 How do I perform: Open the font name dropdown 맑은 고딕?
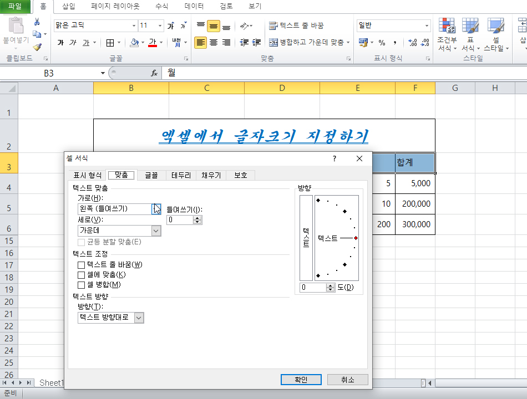pyautogui.click(x=134, y=25)
